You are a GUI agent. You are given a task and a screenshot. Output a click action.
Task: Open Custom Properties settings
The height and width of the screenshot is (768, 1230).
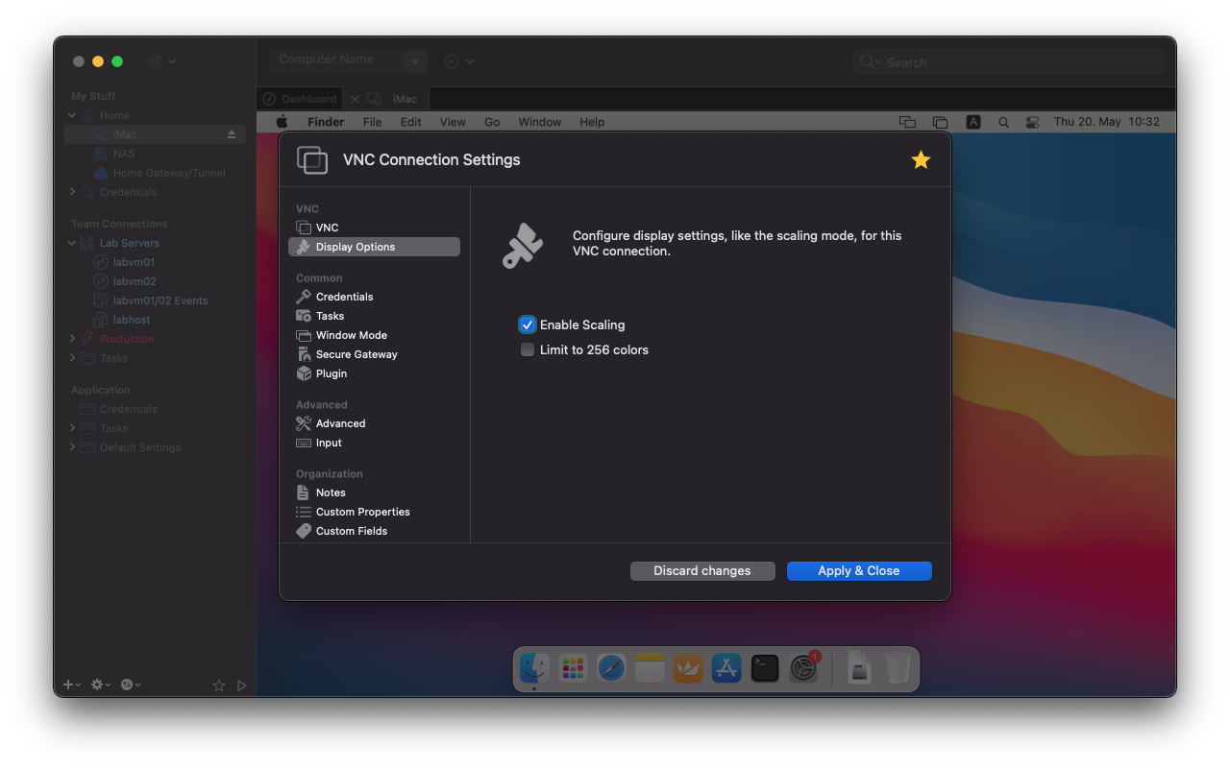click(x=362, y=512)
